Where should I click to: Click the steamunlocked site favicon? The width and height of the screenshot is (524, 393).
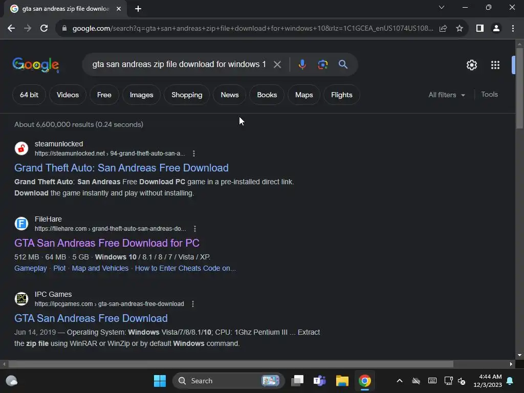pos(21,148)
